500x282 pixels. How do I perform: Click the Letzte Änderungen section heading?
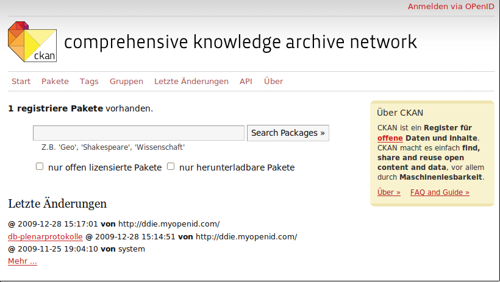57,203
